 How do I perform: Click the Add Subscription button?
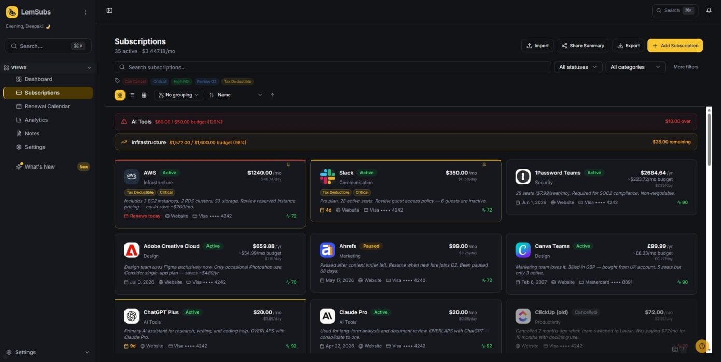(x=674, y=46)
